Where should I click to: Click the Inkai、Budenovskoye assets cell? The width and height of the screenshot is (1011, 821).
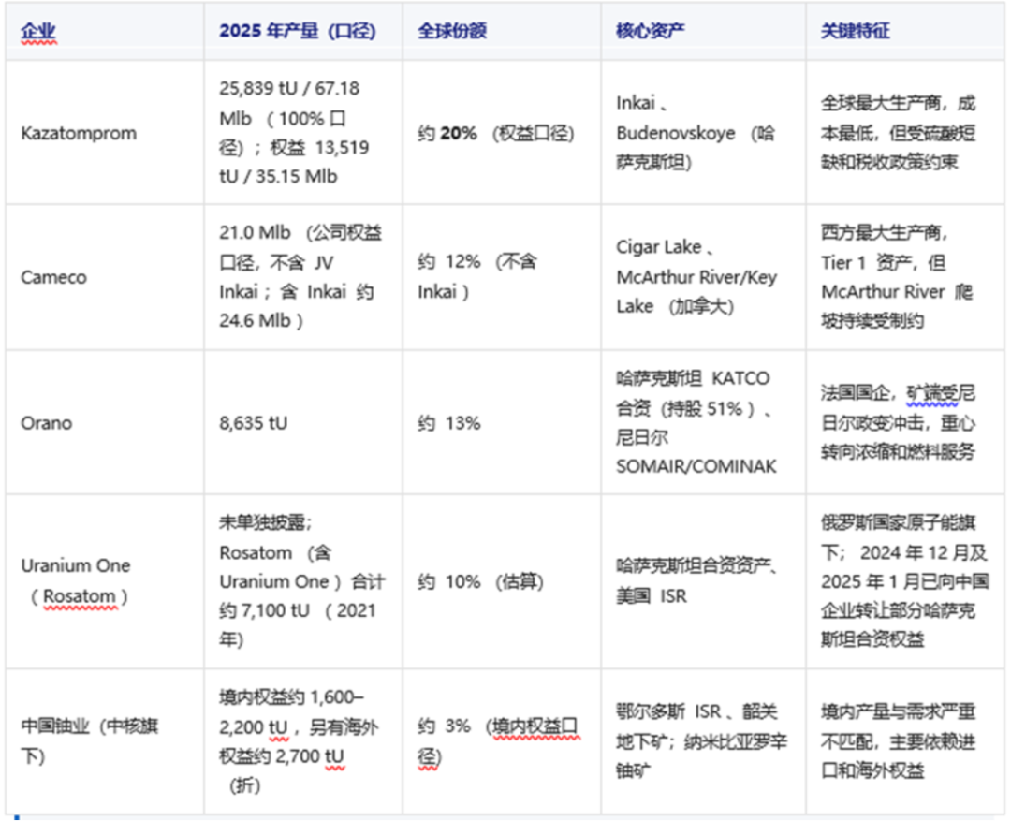coord(703,133)
